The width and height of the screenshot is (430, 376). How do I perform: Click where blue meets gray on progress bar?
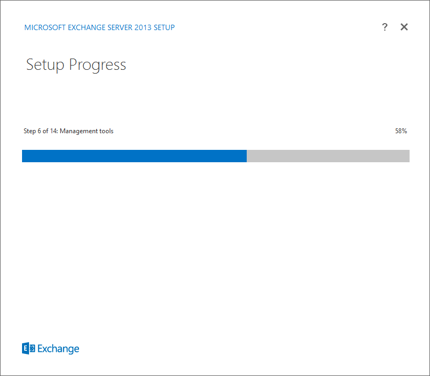point(247,156)
